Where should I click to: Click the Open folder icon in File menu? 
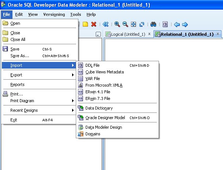click(6, 23)
